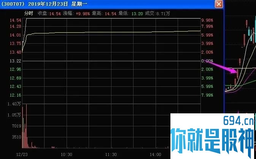Close the intraday chart popup window
256x159 pixels.
click(219, 4)
